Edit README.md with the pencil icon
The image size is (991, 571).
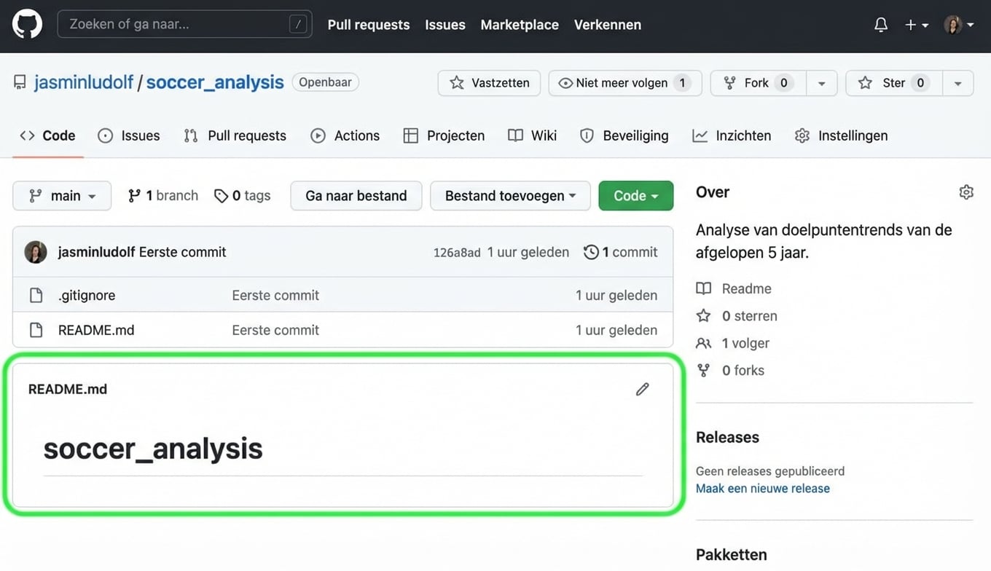point(642,389)
